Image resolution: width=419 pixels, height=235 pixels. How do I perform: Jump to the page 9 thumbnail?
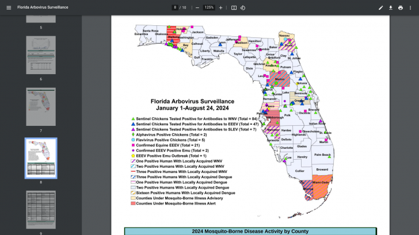(41, 209)
